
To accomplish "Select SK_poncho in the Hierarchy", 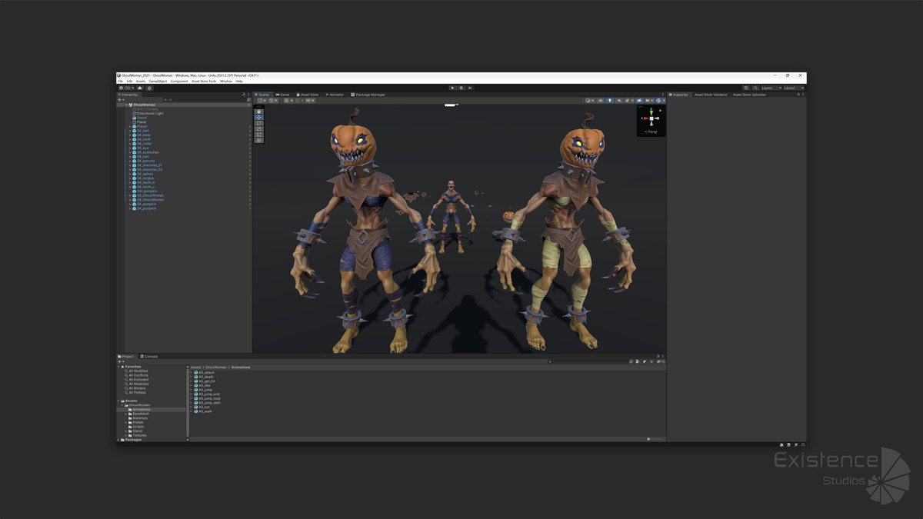I will (x=145, y=161).
